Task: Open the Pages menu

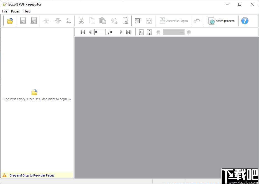Action: (x=15, y=11)
